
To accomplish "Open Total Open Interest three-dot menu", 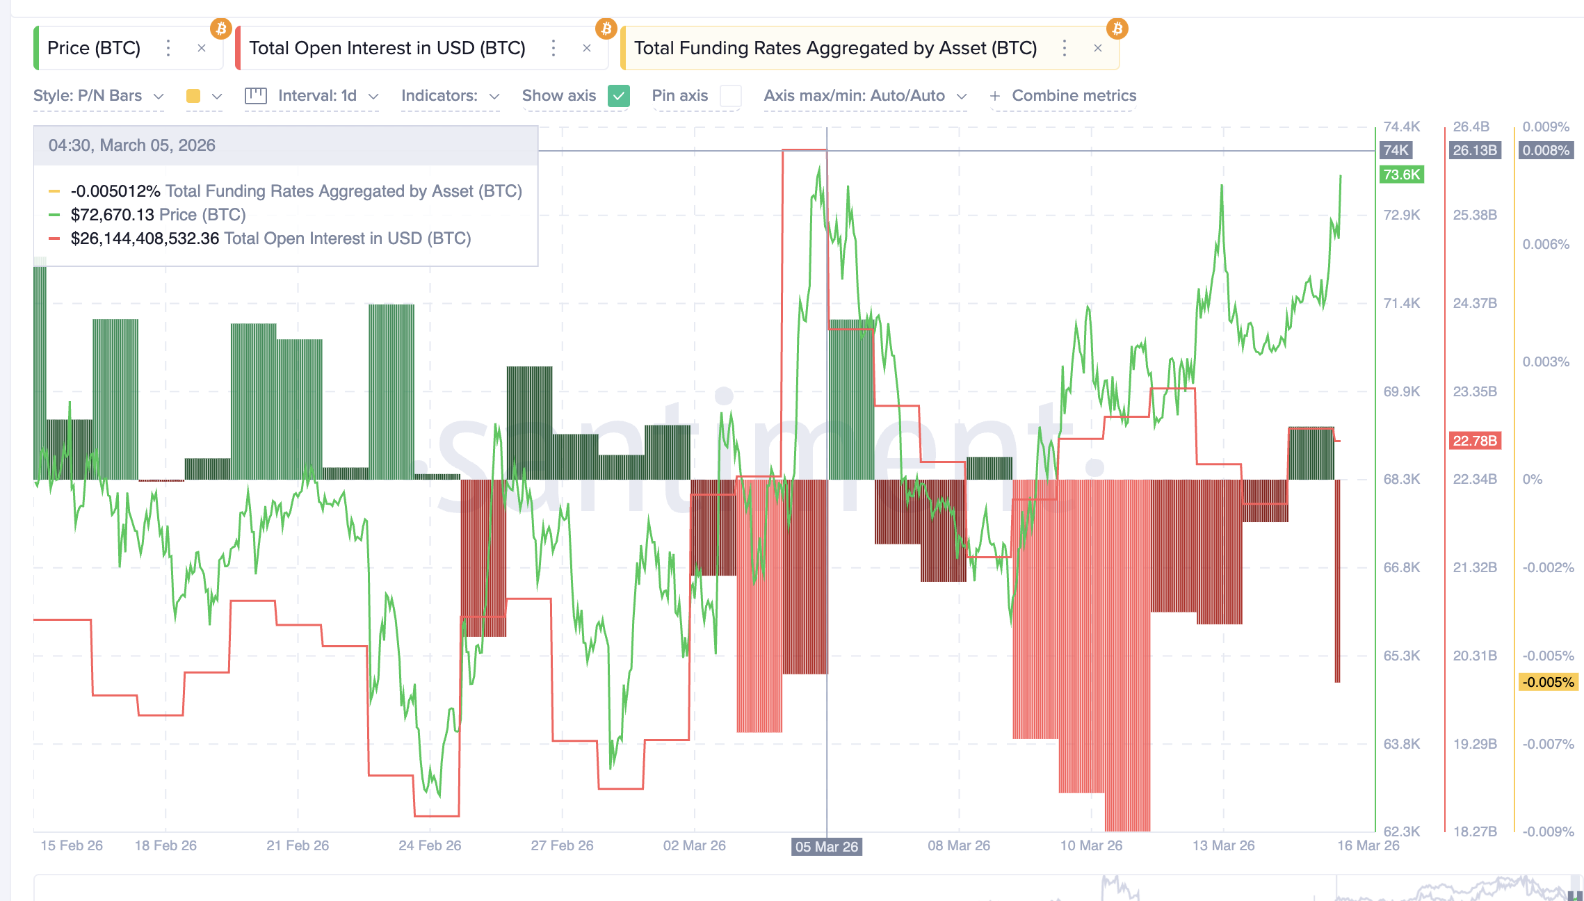I will tap(553, 48).
